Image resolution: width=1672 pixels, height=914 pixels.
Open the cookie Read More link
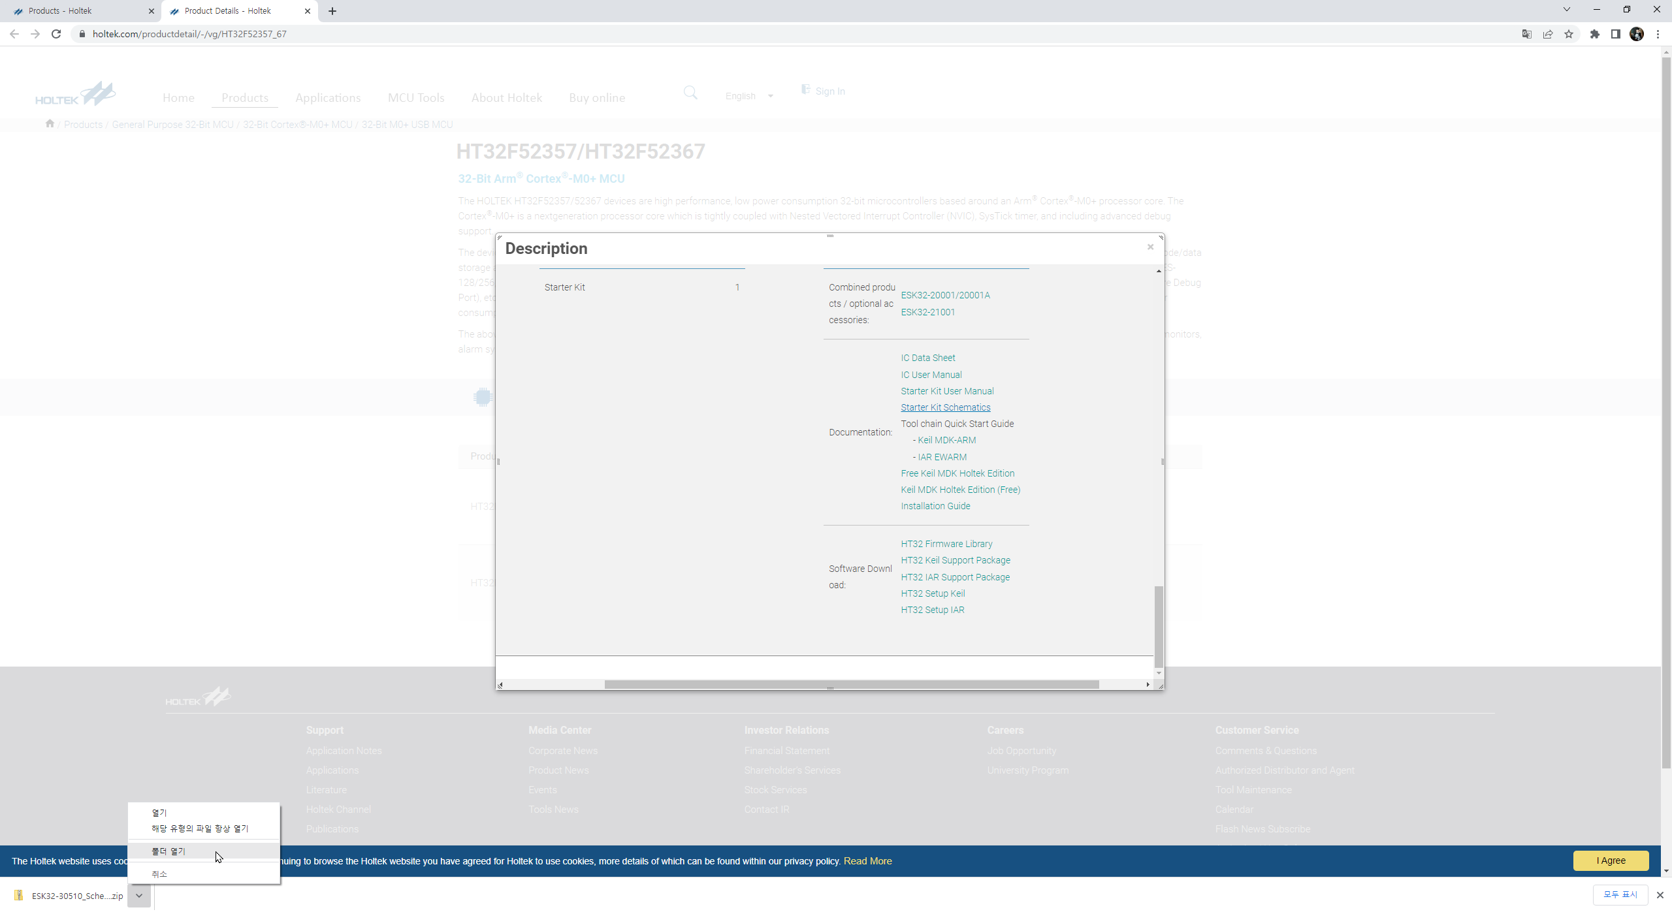(x=867, y=861)
